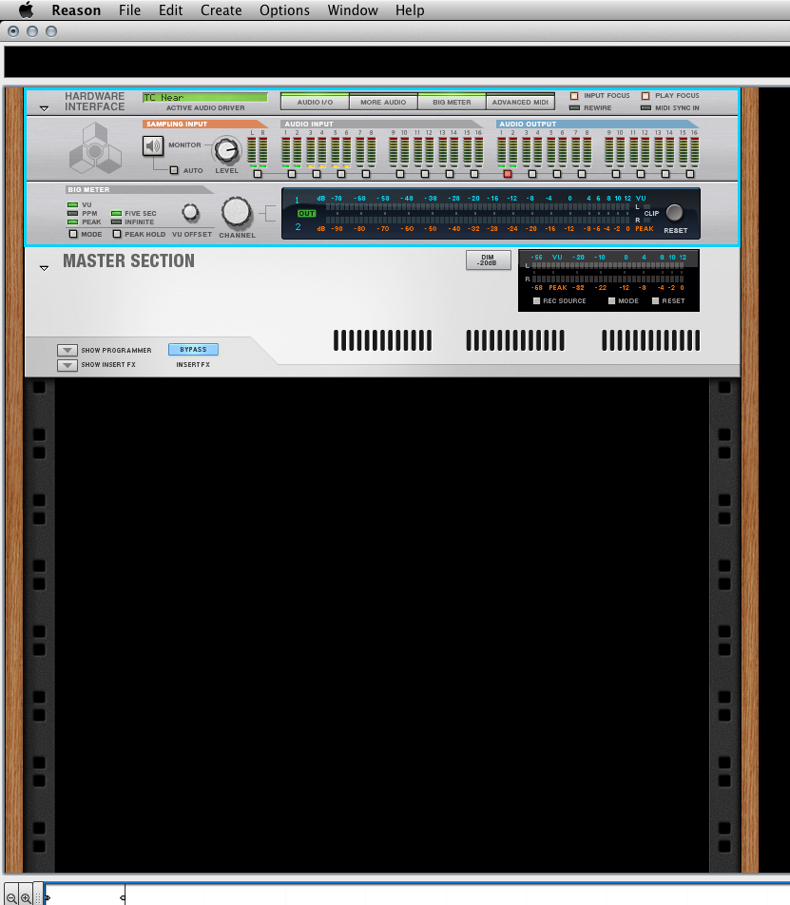Click the MASTER SECTION title text
Screen dimensions: 790x905
(x=128, y=260)
